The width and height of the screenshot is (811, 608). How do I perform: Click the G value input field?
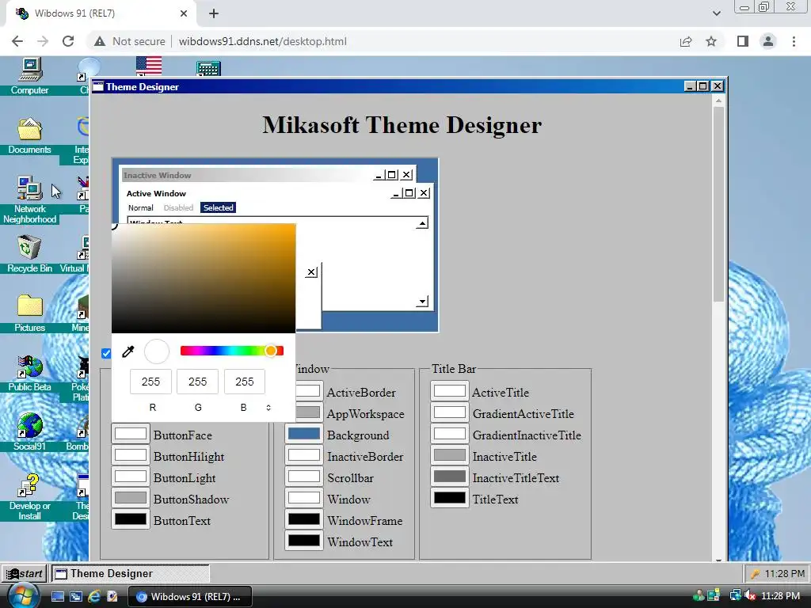[x=197, y=382]
